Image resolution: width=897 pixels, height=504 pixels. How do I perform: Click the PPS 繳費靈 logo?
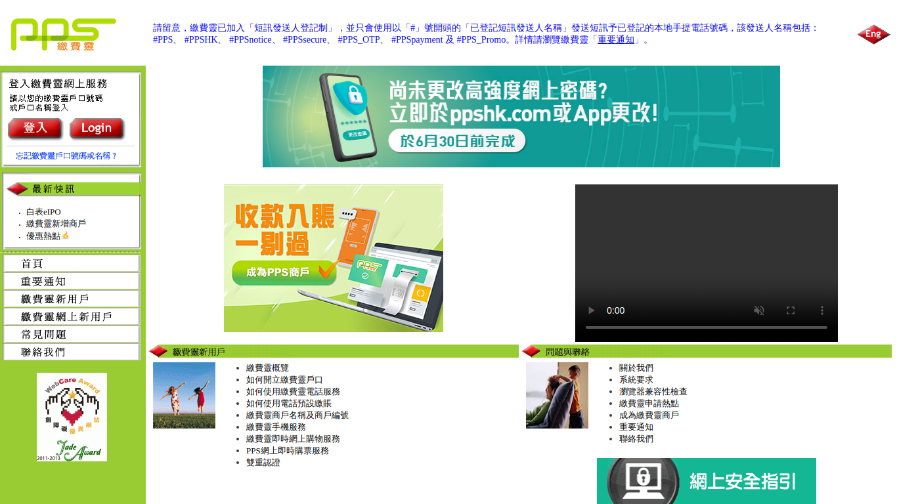[x=63, y=34]
